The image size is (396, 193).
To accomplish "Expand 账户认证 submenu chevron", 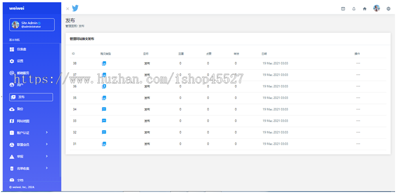I will pos(47,132).
